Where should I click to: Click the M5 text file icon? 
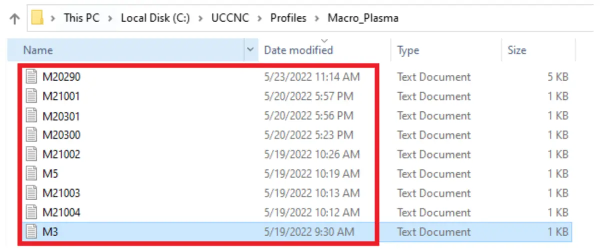(x=32, y=174)
